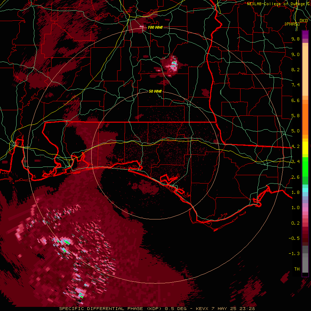The width and height of the screenshot is (311, 311).
Task: Click the 2.6 value on the color scale
Action: 295,177
